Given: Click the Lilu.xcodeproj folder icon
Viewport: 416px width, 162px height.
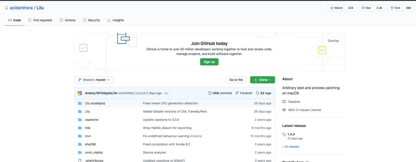Looking at the screenshot, I should 80,103.
